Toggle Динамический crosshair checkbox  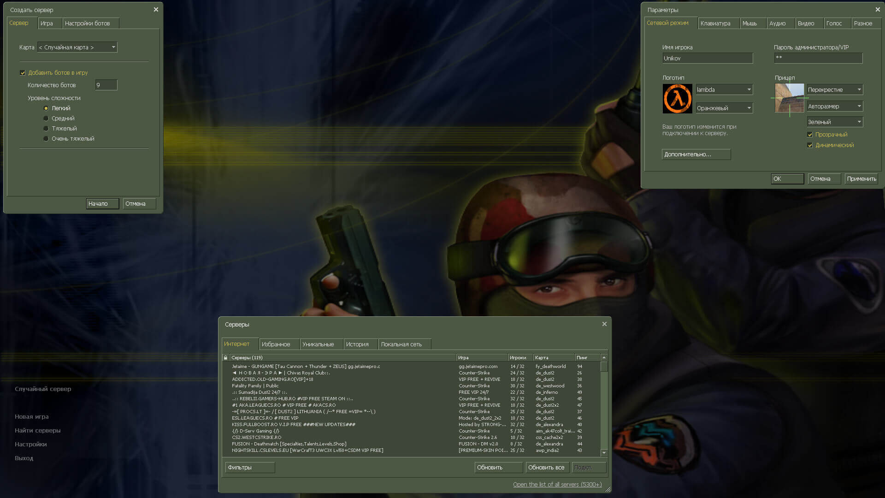810,145
